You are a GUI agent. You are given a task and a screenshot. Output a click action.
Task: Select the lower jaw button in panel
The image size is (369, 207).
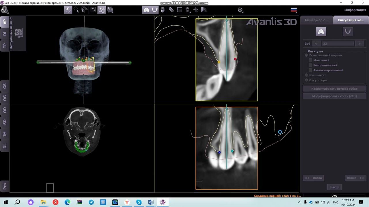pyautogui.click(x=348, y=32)
